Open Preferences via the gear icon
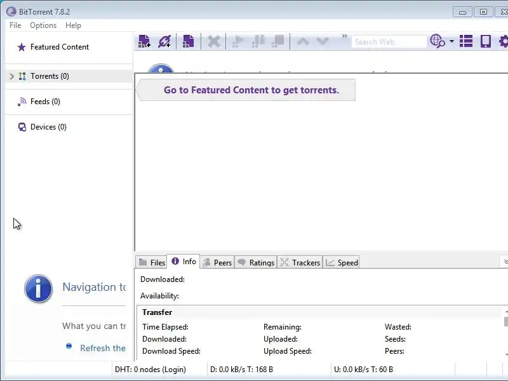 coord(504,41)
